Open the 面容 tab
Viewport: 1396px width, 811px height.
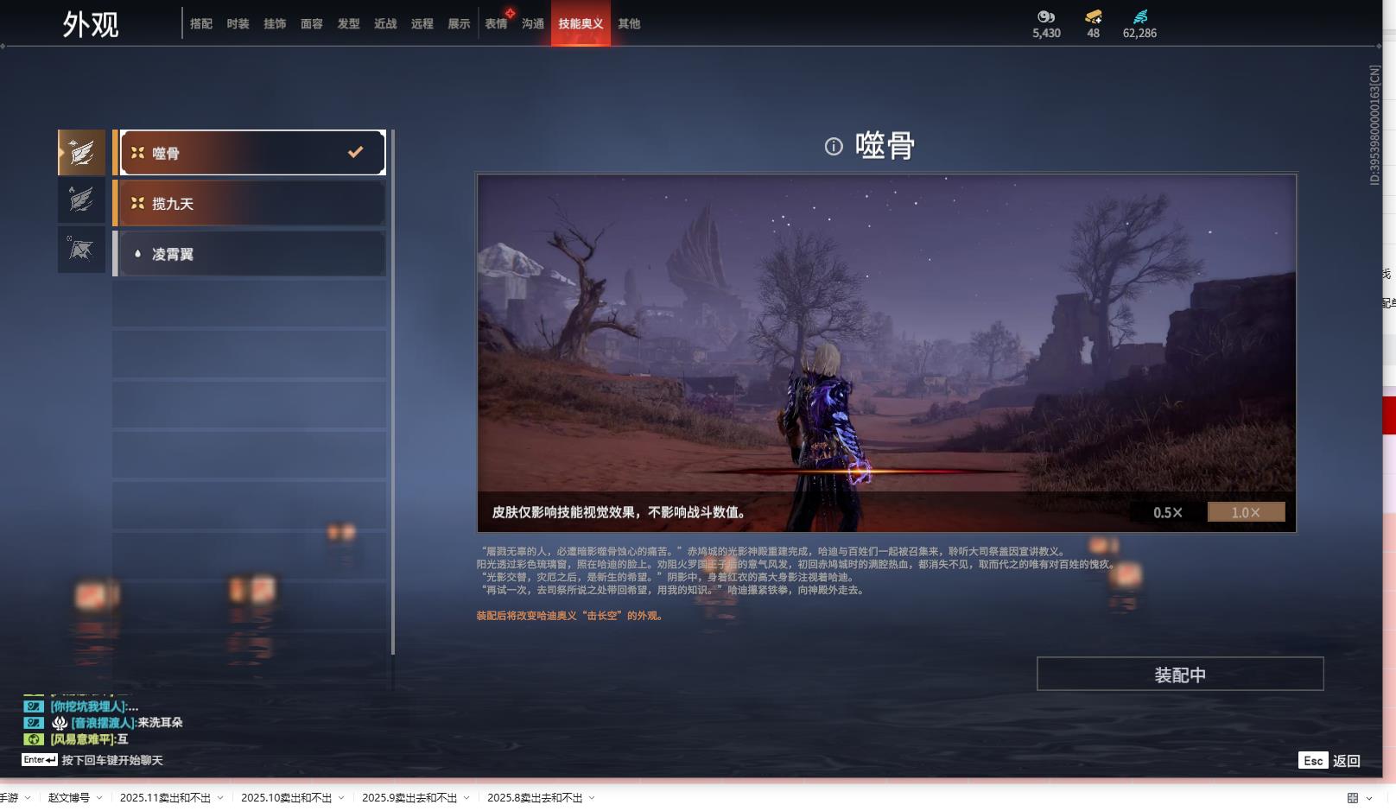(312, 24)
